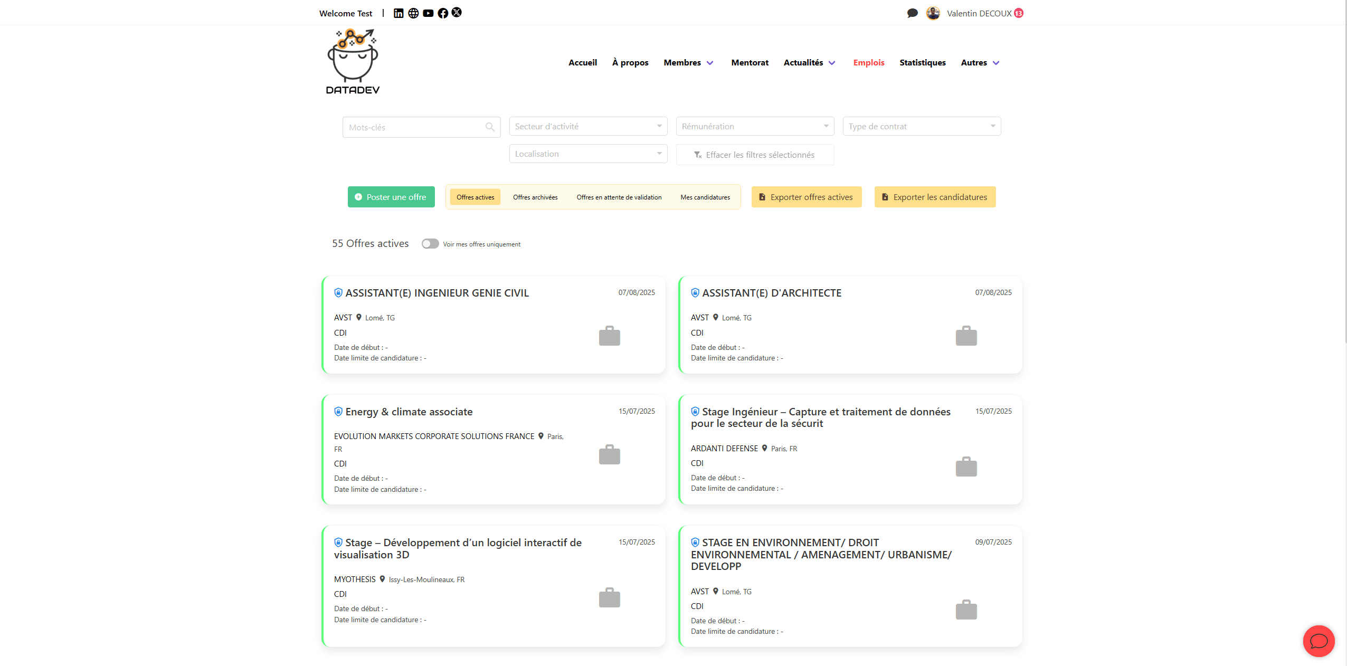Select the Mentorat menu item
The height and width of the screenshot is (666, 1347).
click(x=750, y=62)
